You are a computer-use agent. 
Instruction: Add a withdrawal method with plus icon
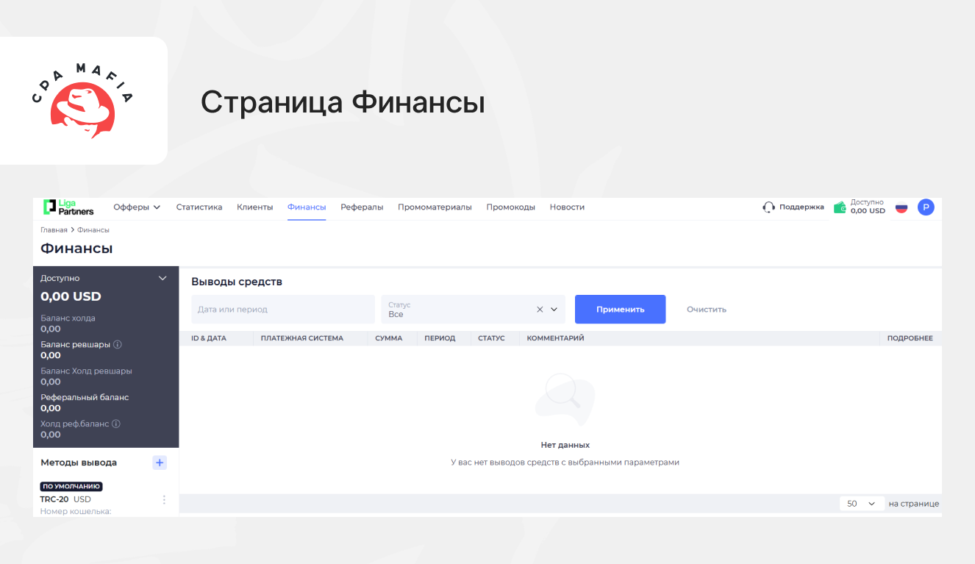coord(160,463)
